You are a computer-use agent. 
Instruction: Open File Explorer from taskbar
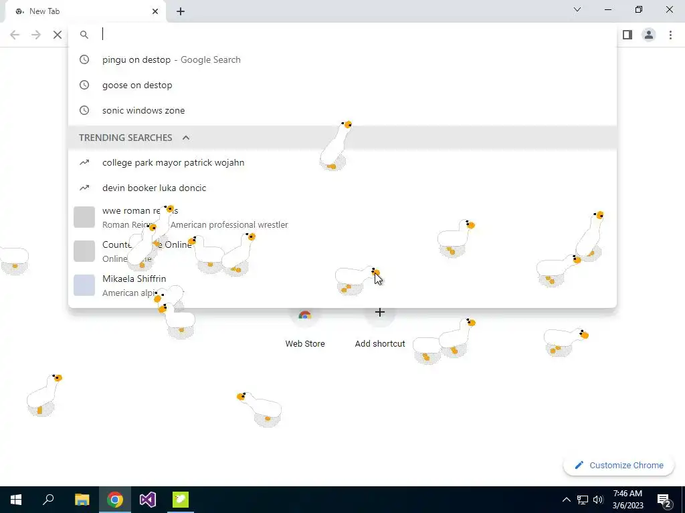pyautogui.click(x=82, y=500)
